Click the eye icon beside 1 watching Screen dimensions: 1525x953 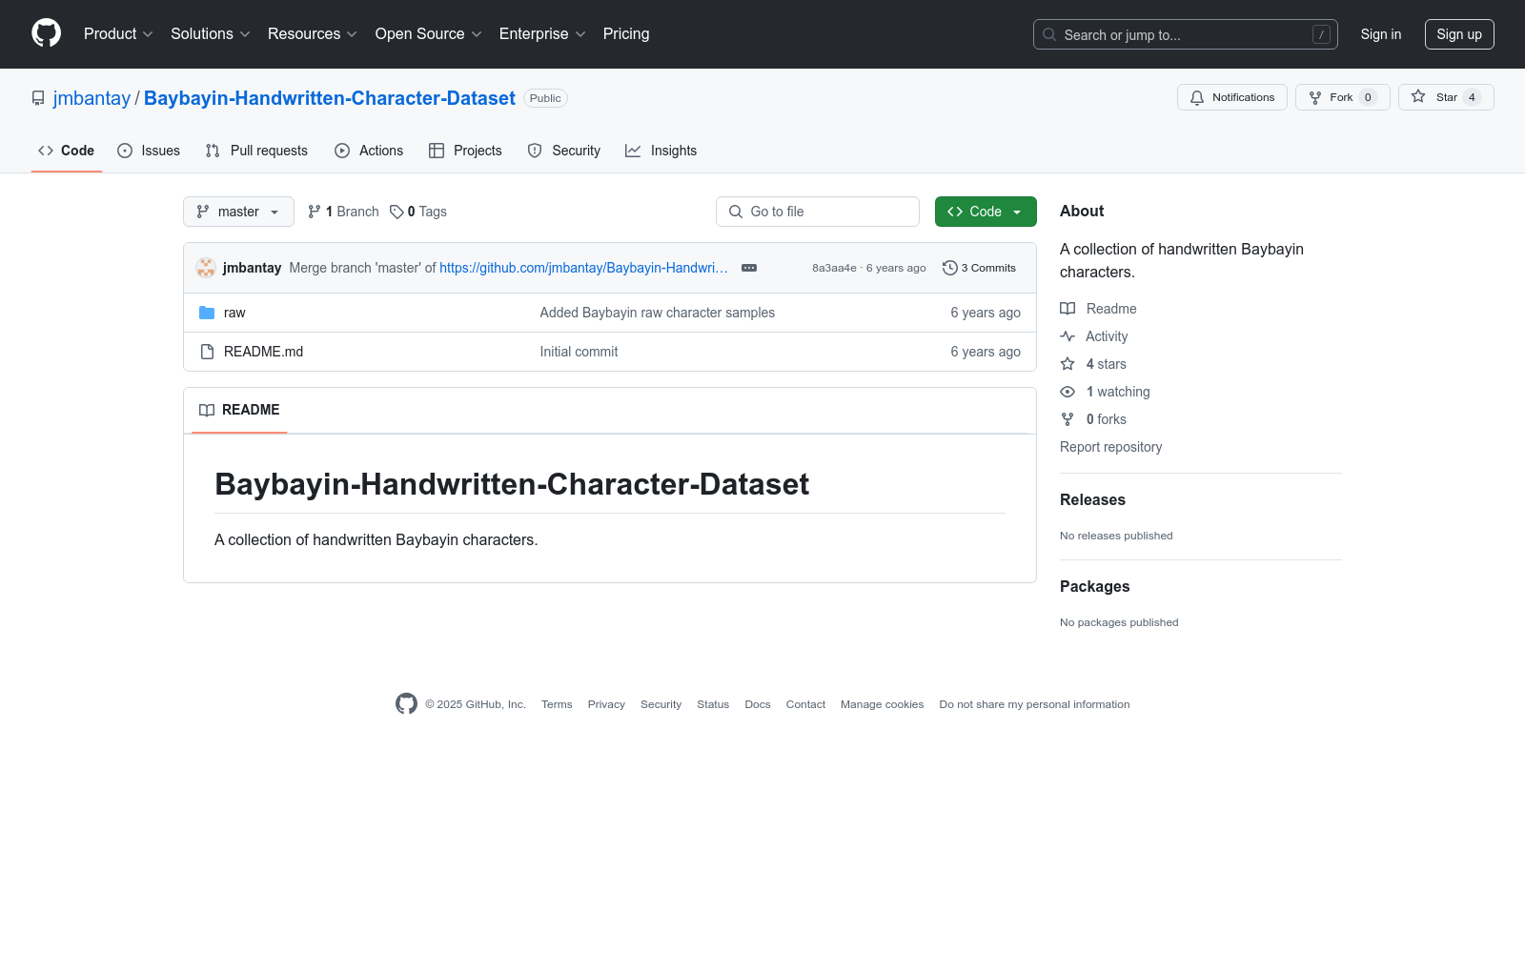tap(1067, 392)
